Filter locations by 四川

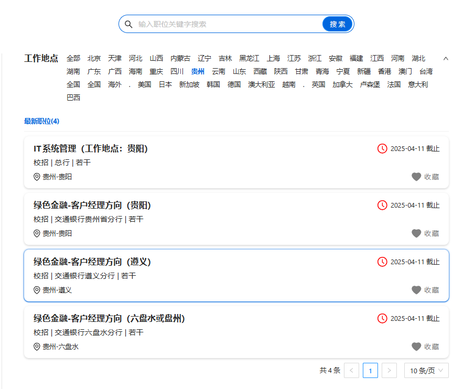[x=177, y=72]
